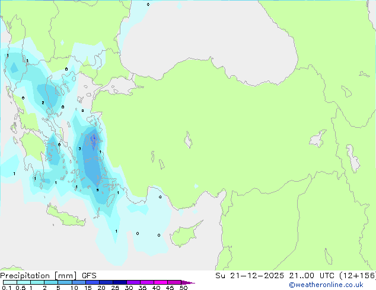Screen dimensions: 376x290
Task: Click the '0.5' legend scale value
Action: (x=21, y=288)
